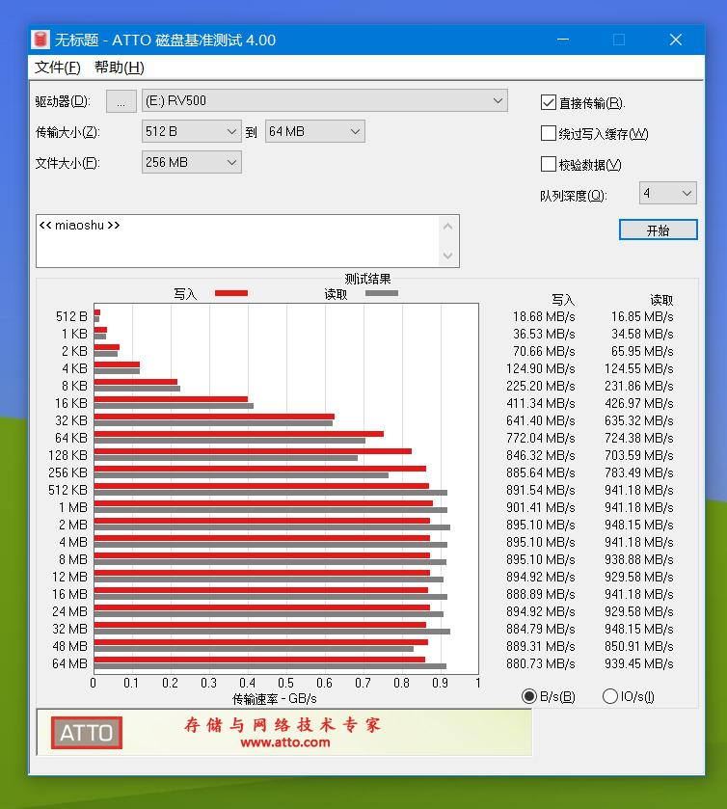
Task: Enable the 校验数据(V) checkbox
Action: click(548, 164)
